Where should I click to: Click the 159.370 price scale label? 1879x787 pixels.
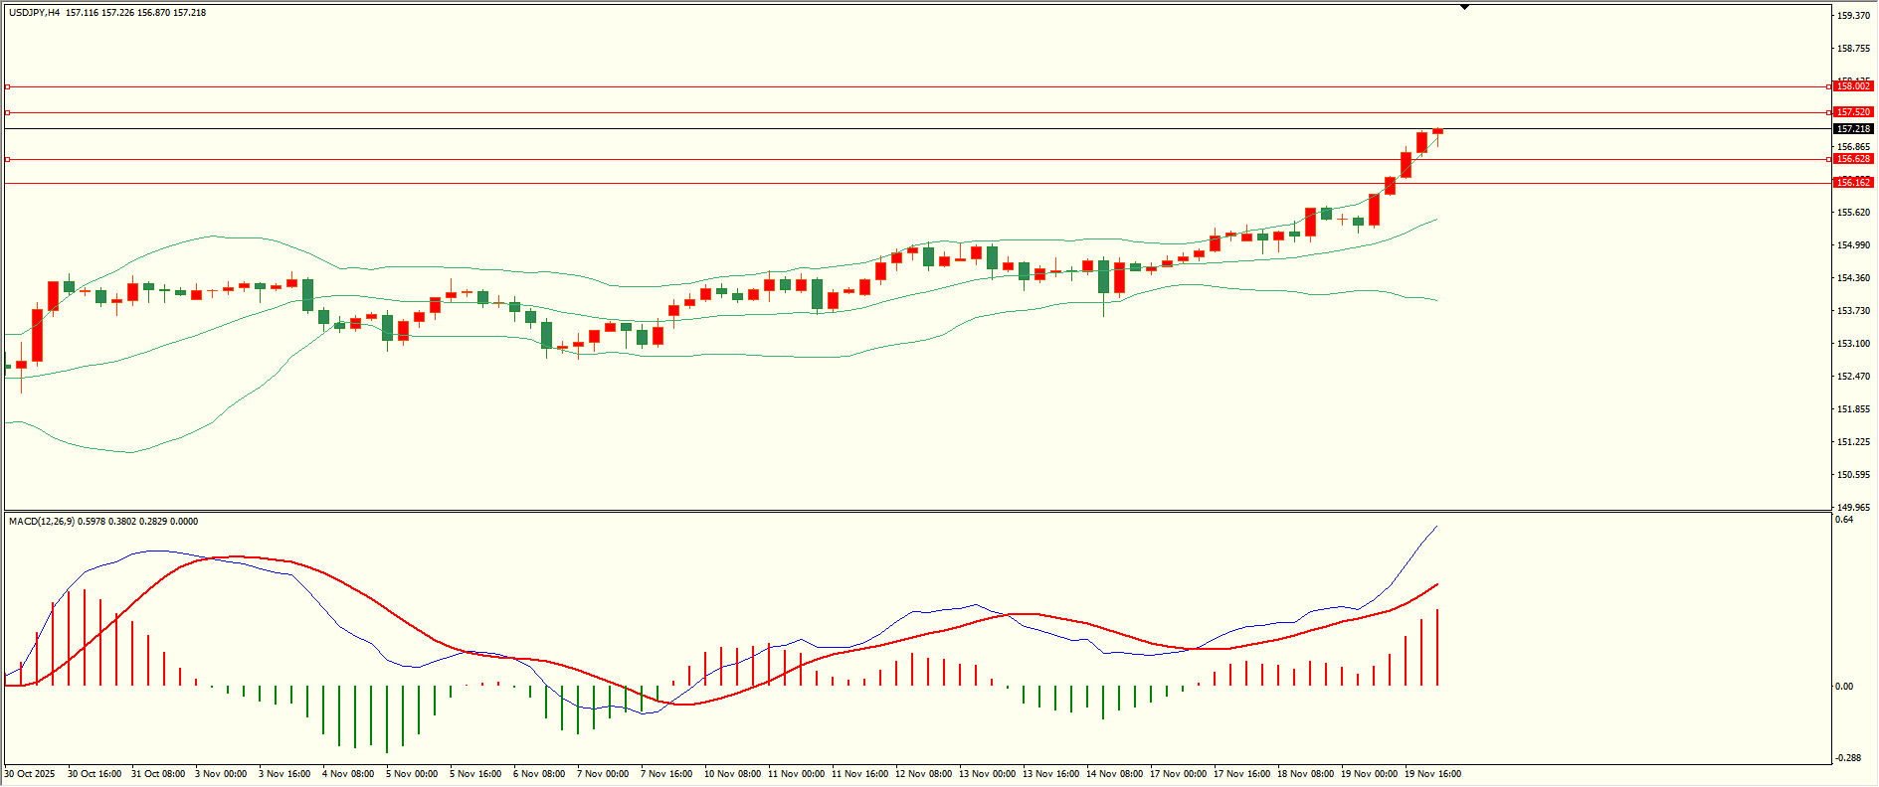[x=1853, y=16]
